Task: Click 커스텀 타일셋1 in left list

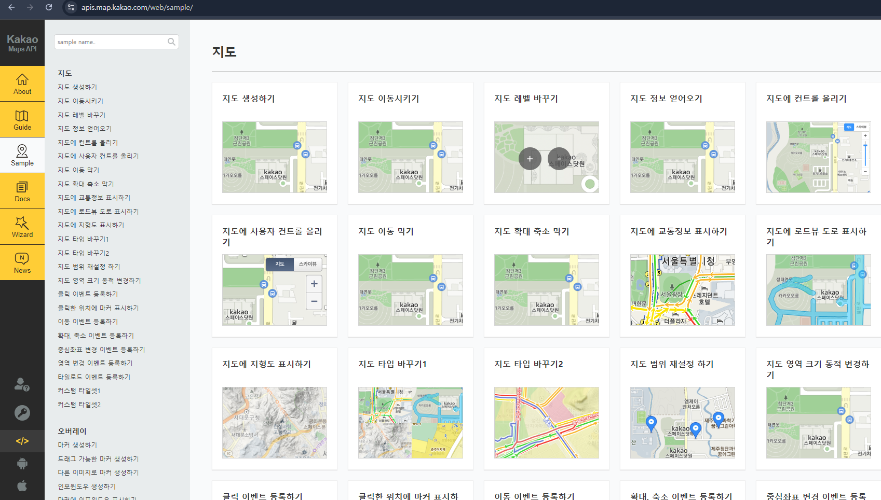Action: point(79,391)
